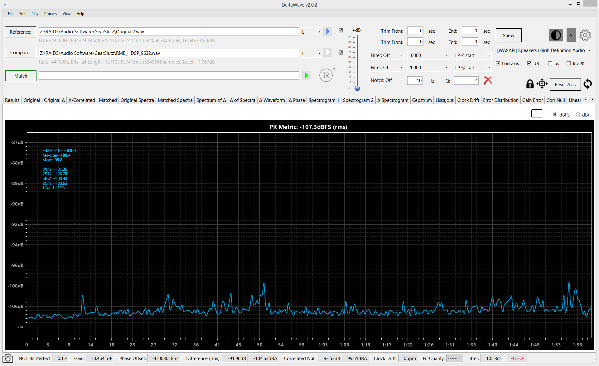Image resolution: width=599 pixels, height=366 pixels.
Task: Click the Compare End trim input field
Action: click(470, 42)
